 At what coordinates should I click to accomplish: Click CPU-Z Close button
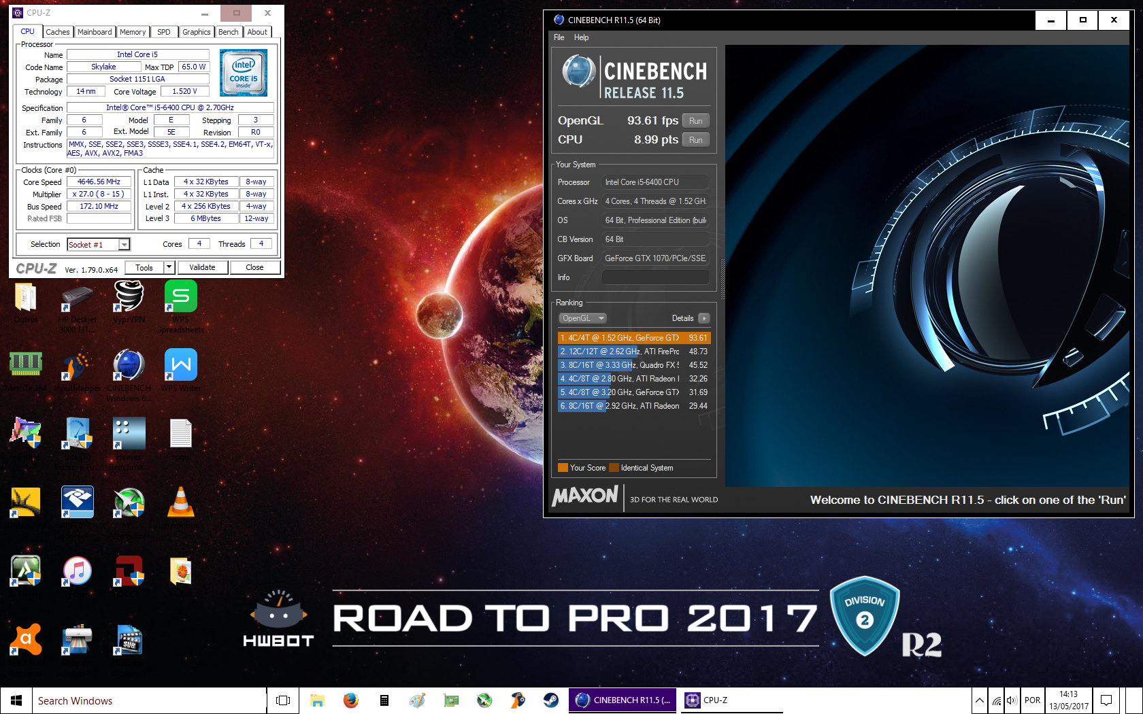tap(254, 267)
